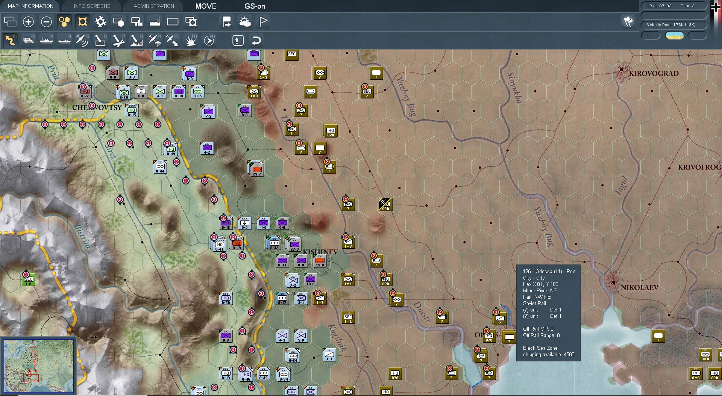Click the NIKOLAEV city label
The width and height of the screenshot is (722, 396).
[639, 287]
